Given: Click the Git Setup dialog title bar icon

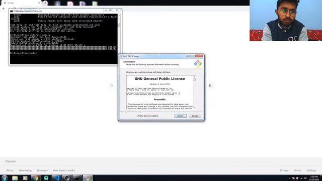Looking at the screenshot, I should pos(121,56).
